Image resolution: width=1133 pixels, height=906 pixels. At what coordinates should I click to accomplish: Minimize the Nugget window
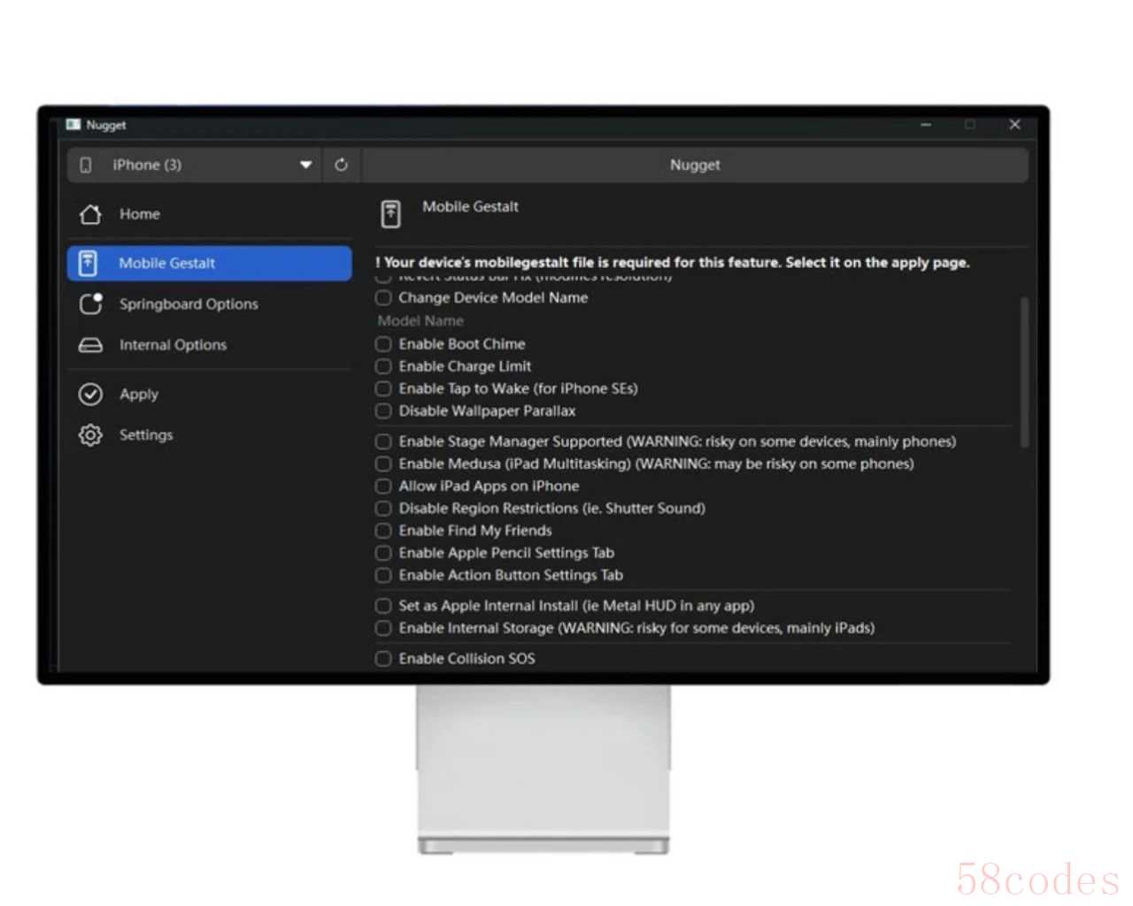pos(926,125)
